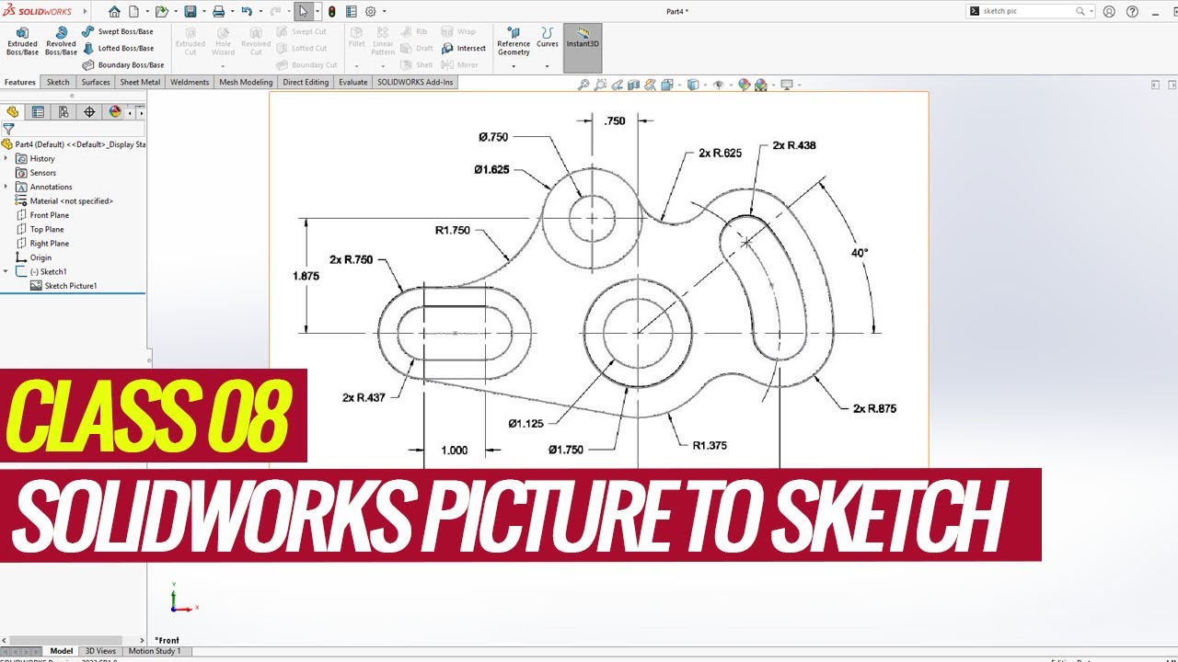Screen dimensions: 1178x662
Task: Open the FeatureManager design tree tab
Action: pos(13,112)
